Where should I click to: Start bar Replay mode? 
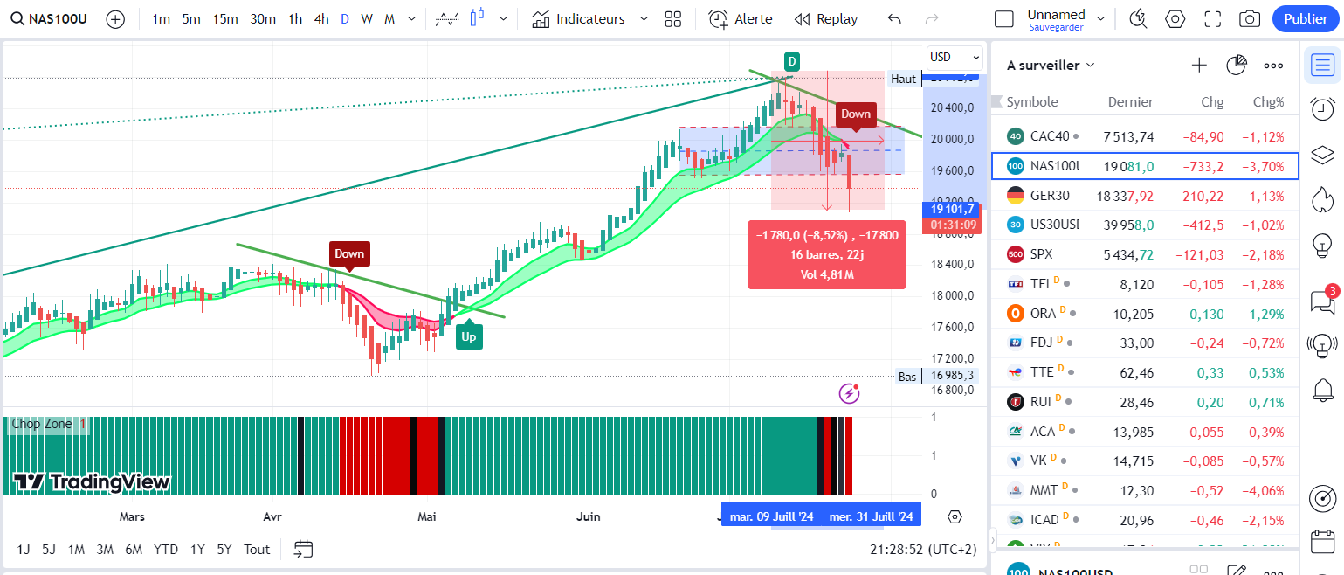(x=826, y=19)
